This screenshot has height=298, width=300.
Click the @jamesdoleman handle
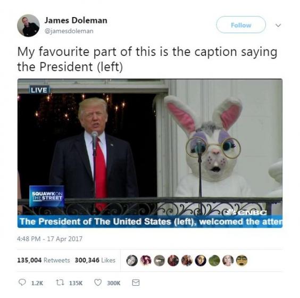tap(69, 31)
